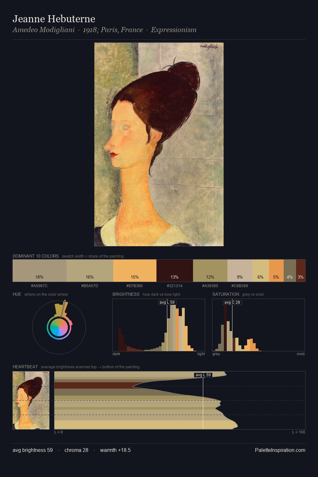The width and height of the screenshot is (318, 477).
Task: Click the BRIGHTNESS section heading
Action: (x=126, y=294)
